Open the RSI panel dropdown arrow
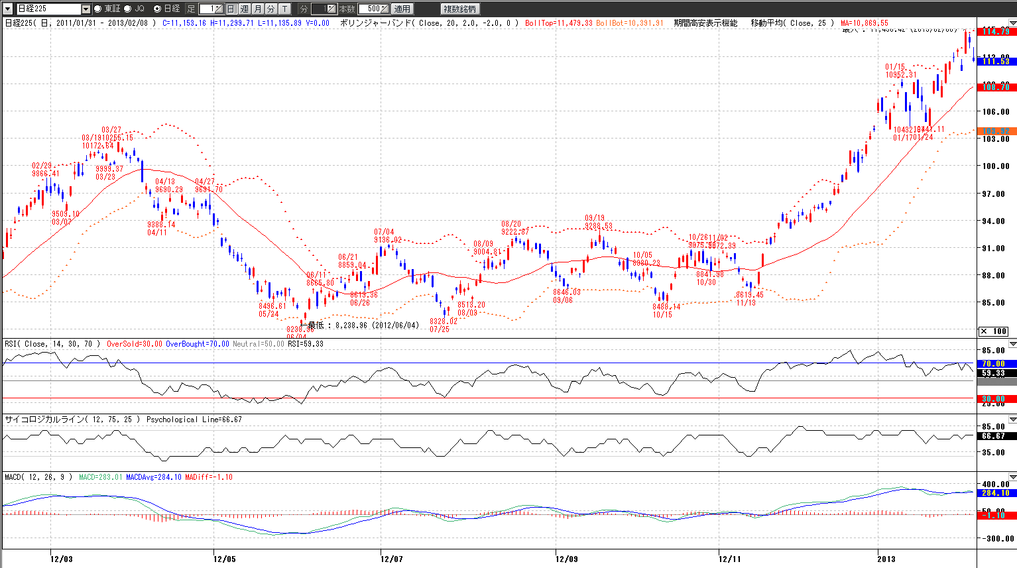 click(1012, 344)
